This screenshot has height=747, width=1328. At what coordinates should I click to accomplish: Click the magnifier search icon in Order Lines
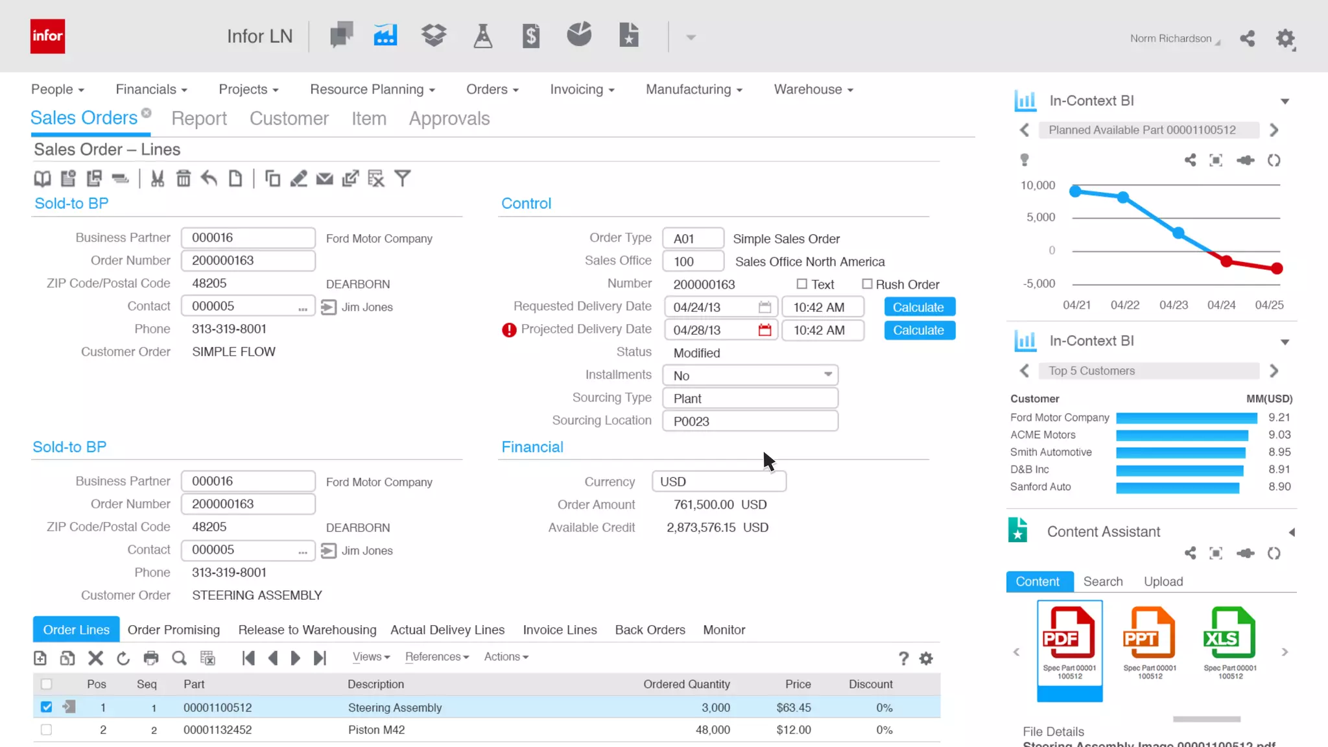click(179, 658)
